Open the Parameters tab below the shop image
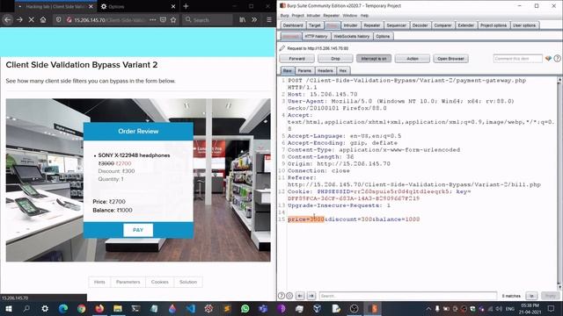563x316 pixels. (x=128, y=282)
